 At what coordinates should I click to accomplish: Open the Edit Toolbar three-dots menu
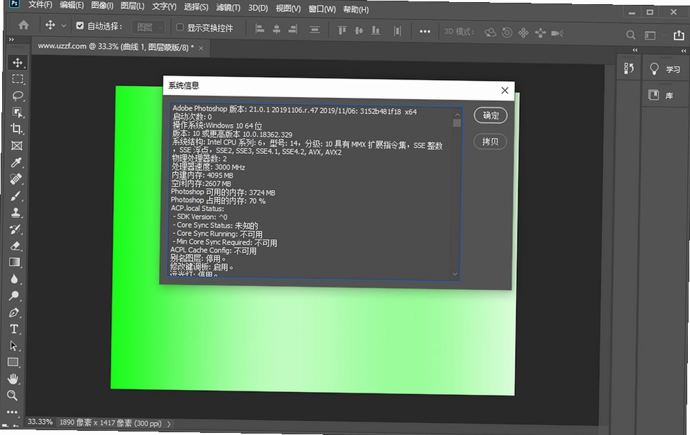coord(12,412)
